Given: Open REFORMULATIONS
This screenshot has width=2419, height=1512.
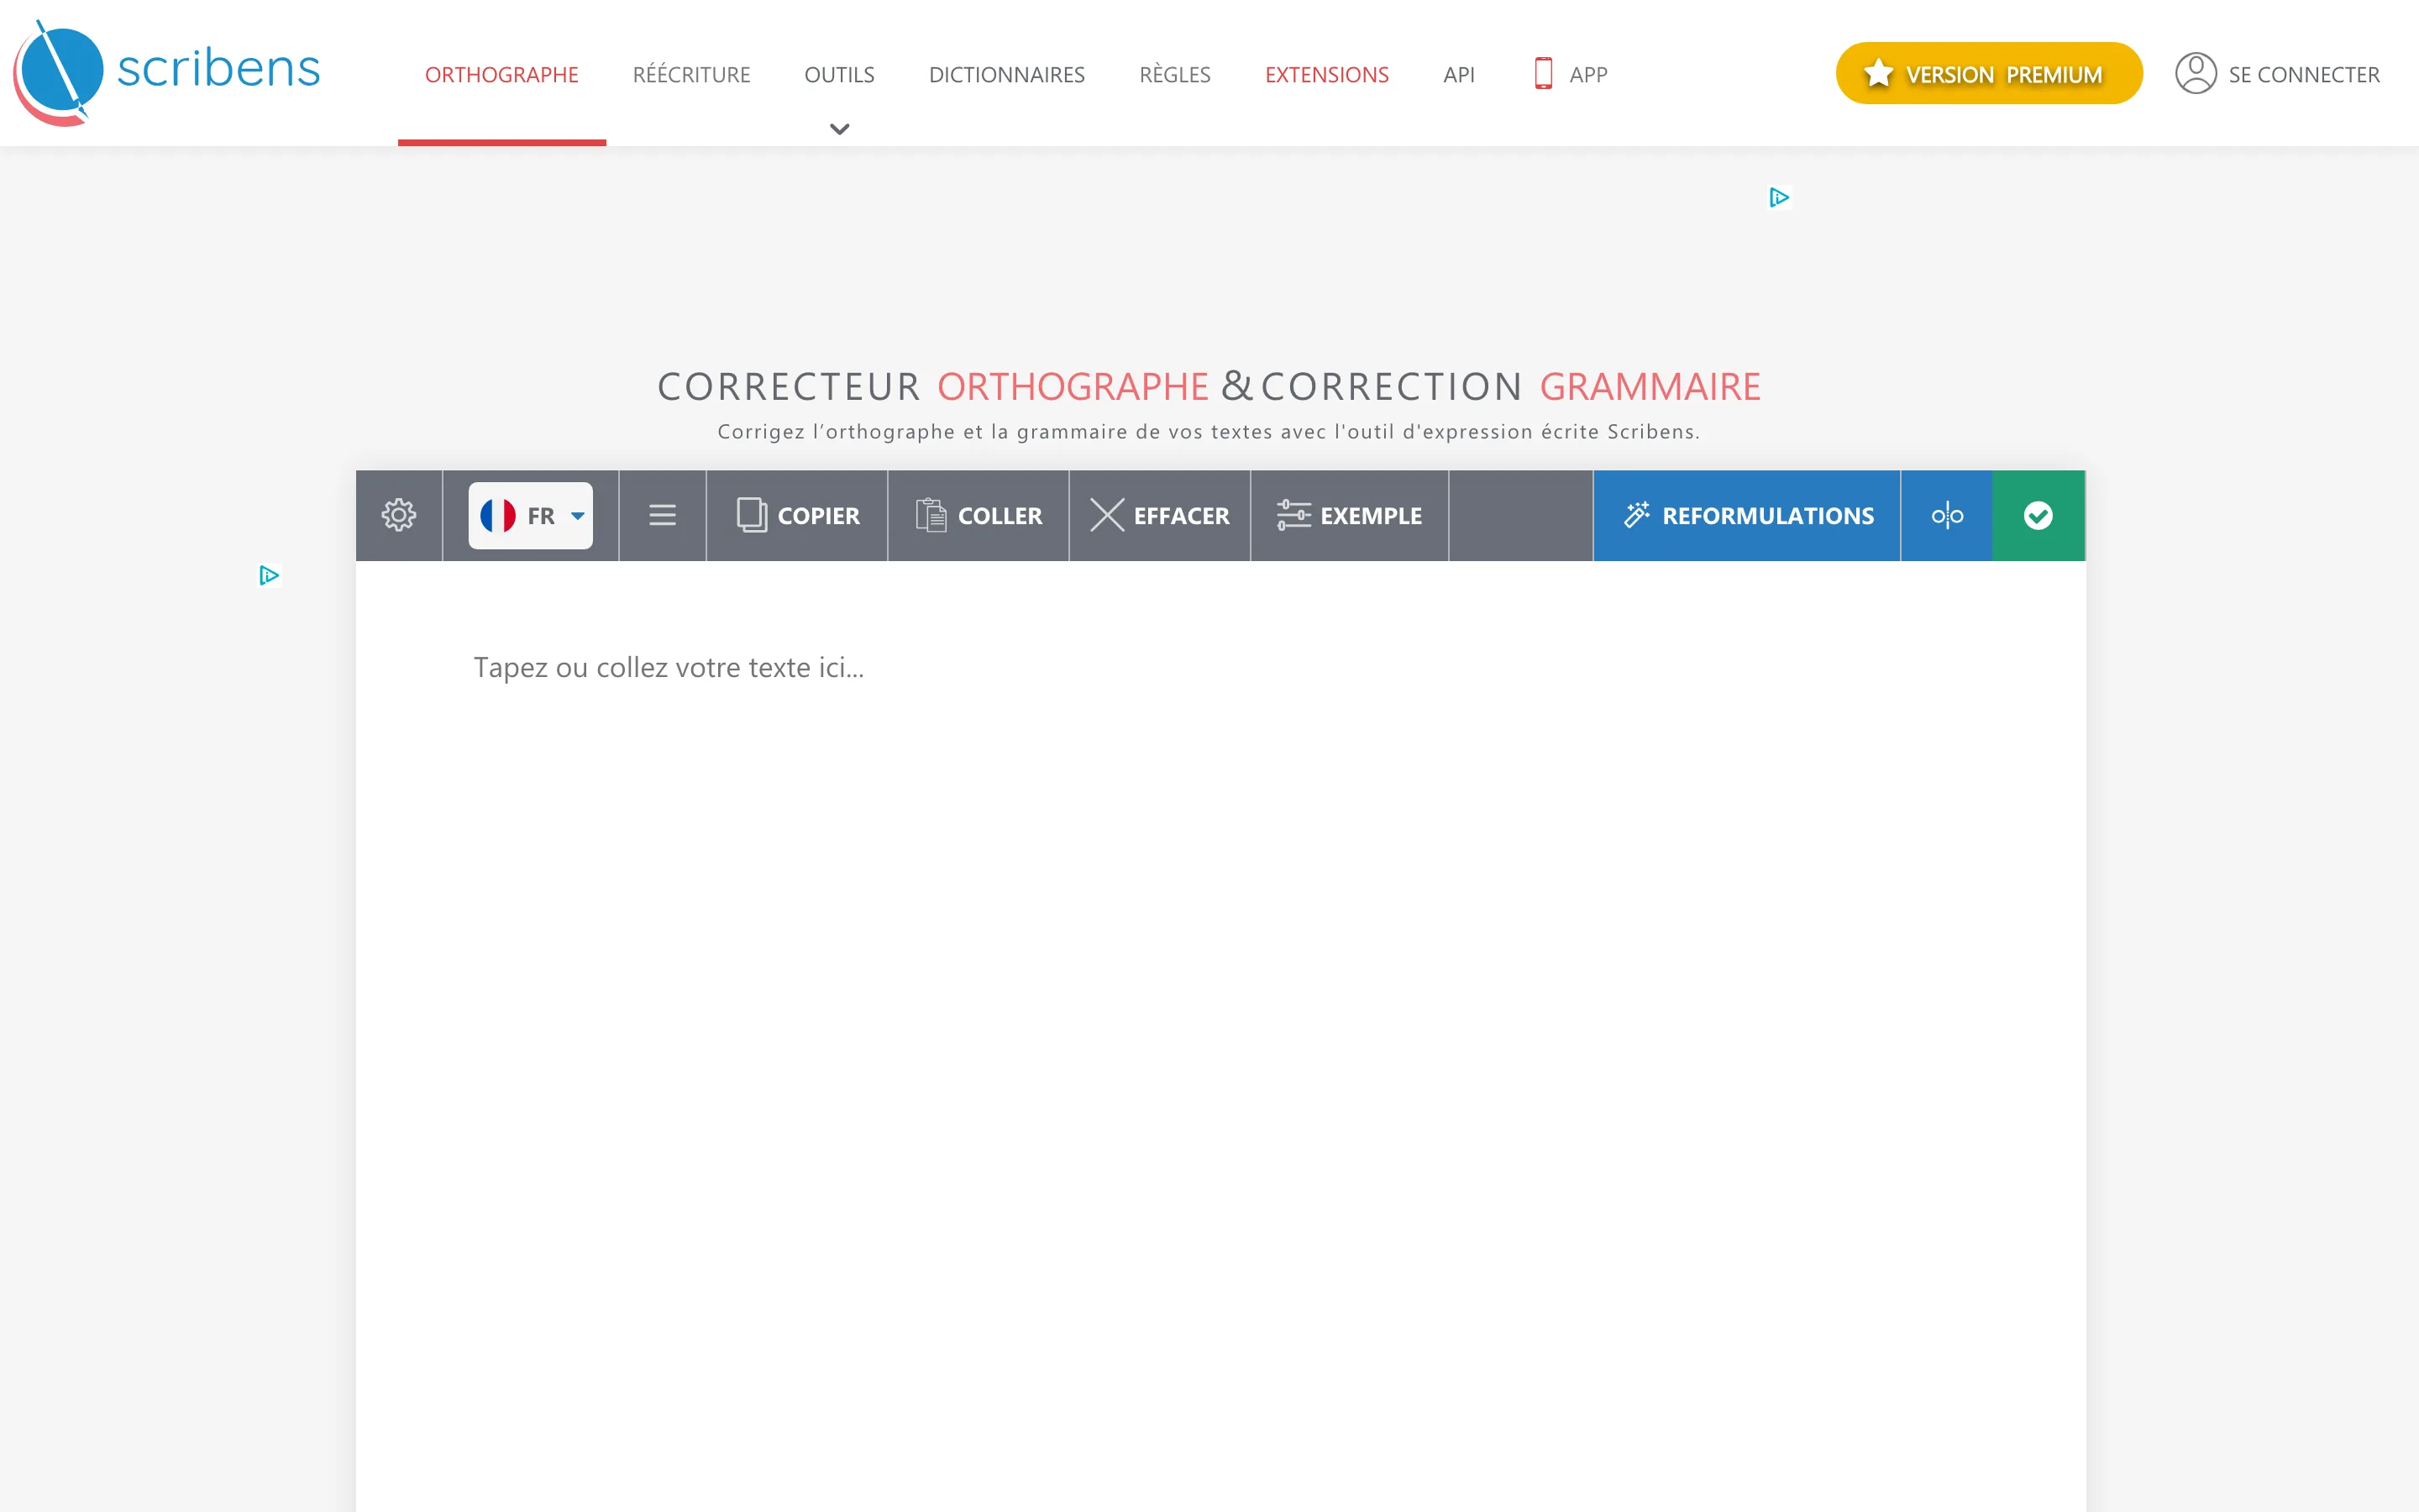Looking at the screenshot, I should [x=1746, y=515].
